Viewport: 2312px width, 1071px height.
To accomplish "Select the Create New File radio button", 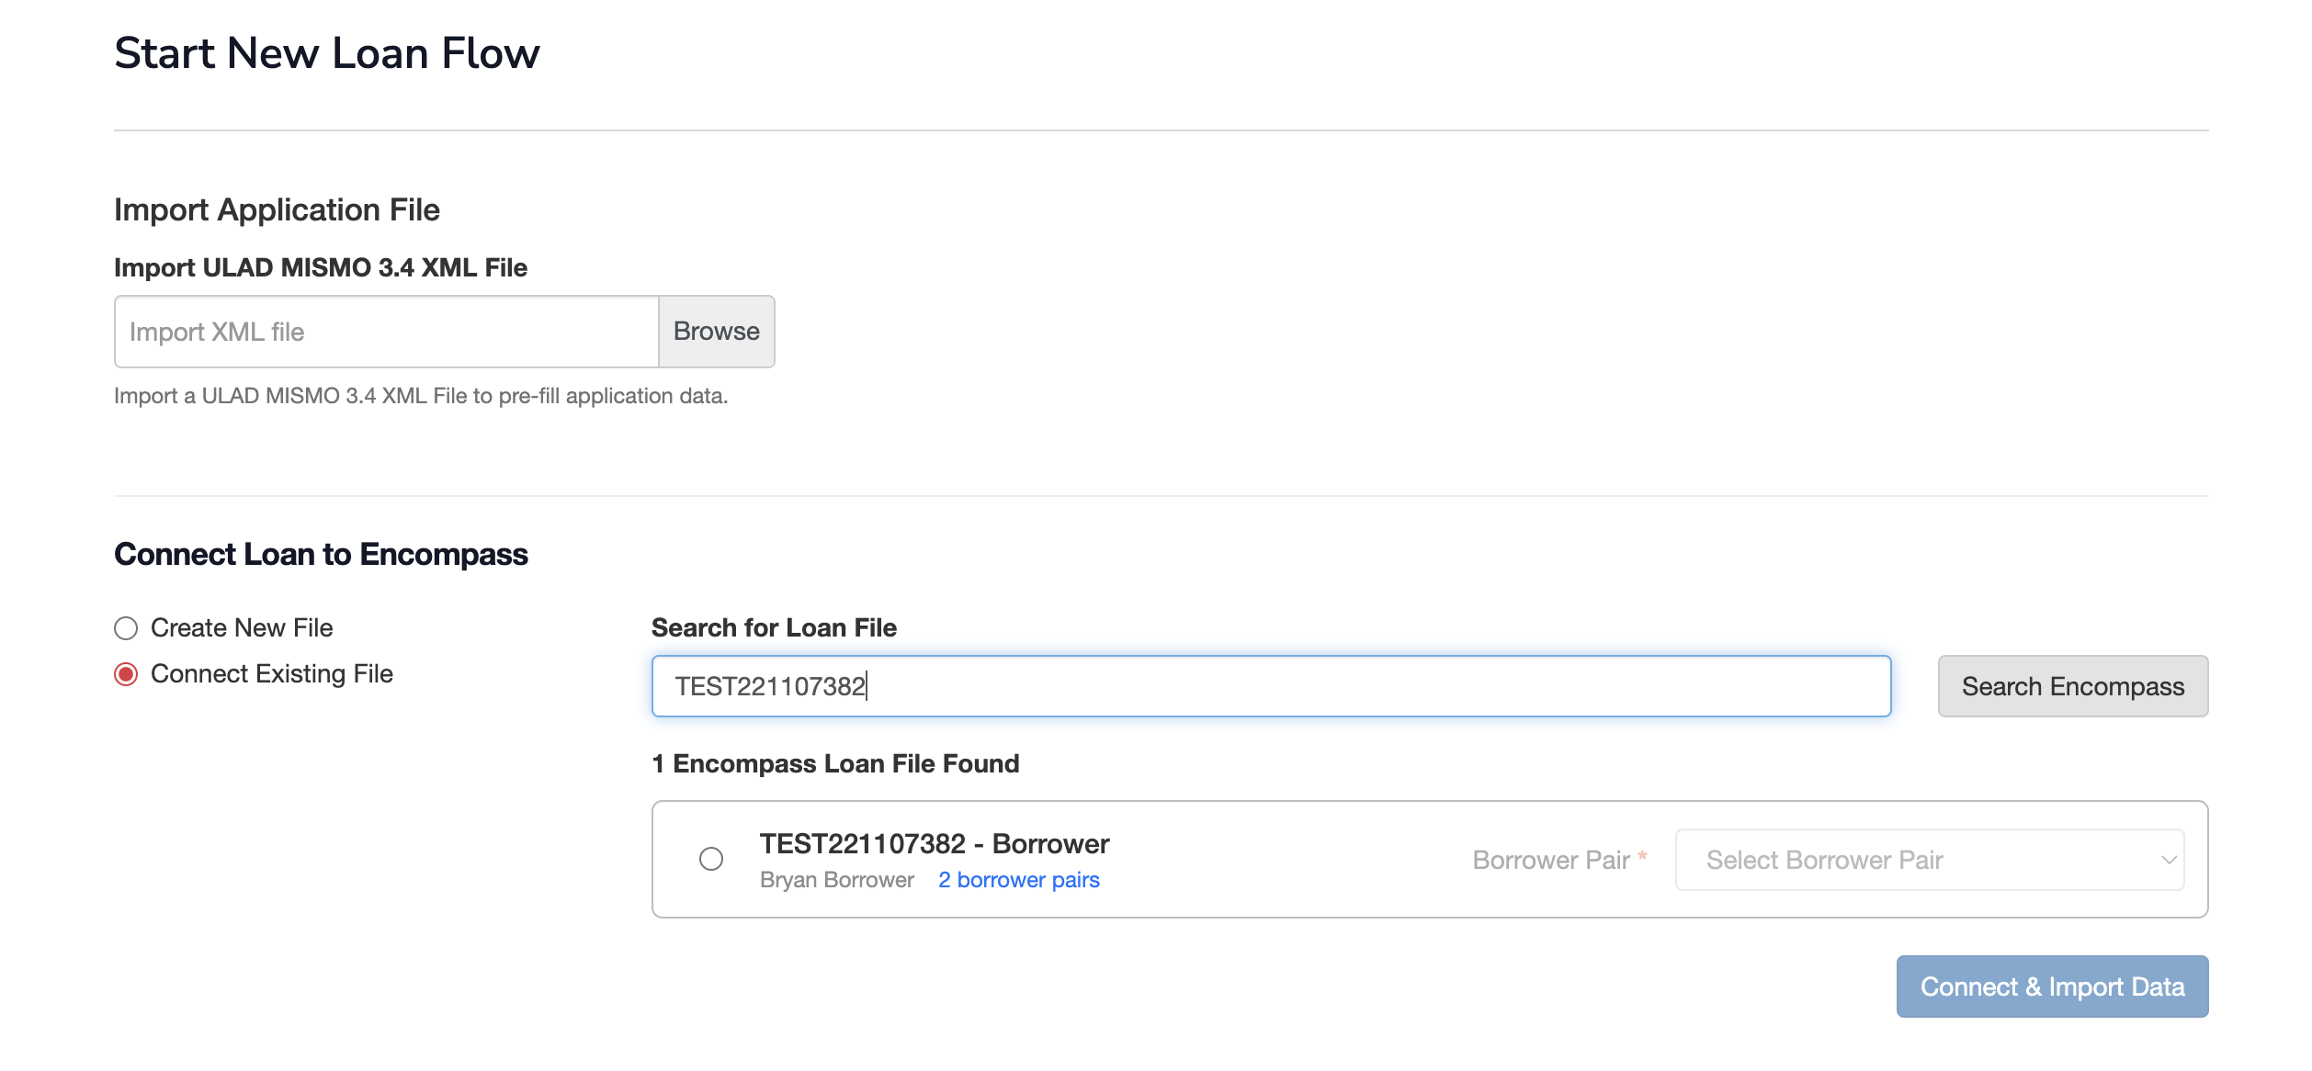I will click(126, 628).
